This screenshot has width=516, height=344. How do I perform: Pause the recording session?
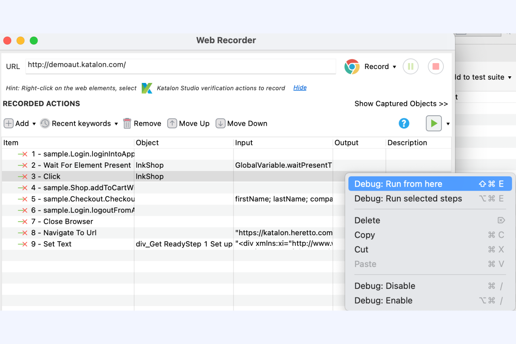coord(410,67)
